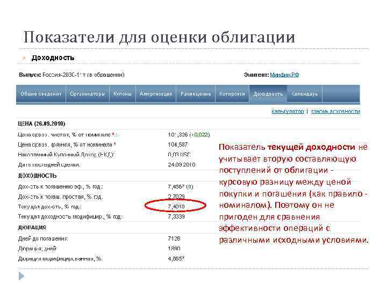Select the duration value 1890
Image resolution: width=387 pixels, height=290 pixels.
click(x=174, y=249)
